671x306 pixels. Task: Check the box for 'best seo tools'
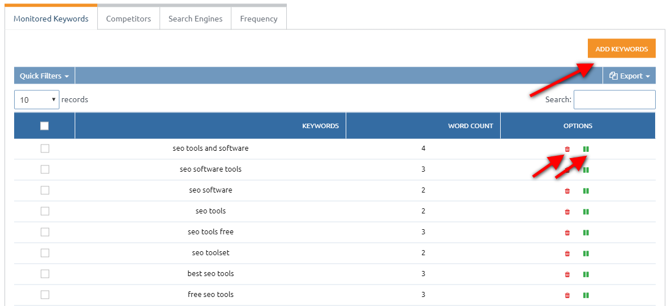(45, 274)
